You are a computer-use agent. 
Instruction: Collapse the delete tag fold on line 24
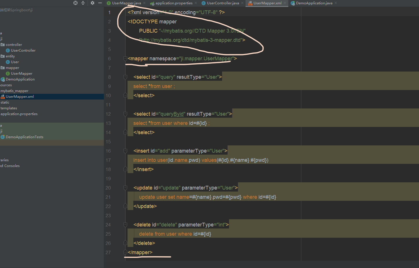tap(125, 225)
